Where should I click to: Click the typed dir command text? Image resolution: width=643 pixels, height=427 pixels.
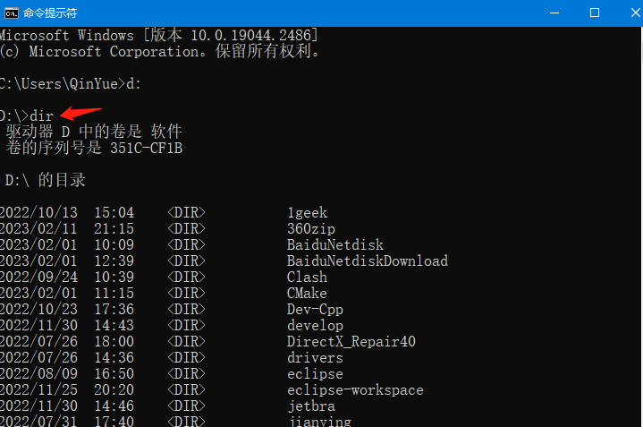click(42, 116)
